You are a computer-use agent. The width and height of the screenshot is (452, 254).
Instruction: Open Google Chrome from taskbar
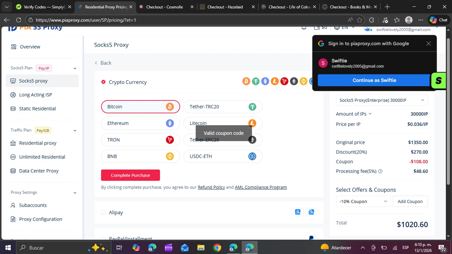click(x=217, y=248)
